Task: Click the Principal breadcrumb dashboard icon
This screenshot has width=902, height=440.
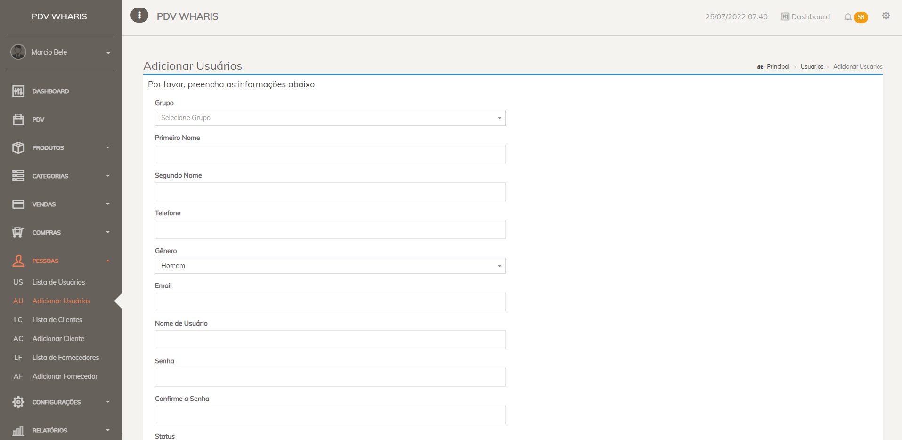Action: 760,67
